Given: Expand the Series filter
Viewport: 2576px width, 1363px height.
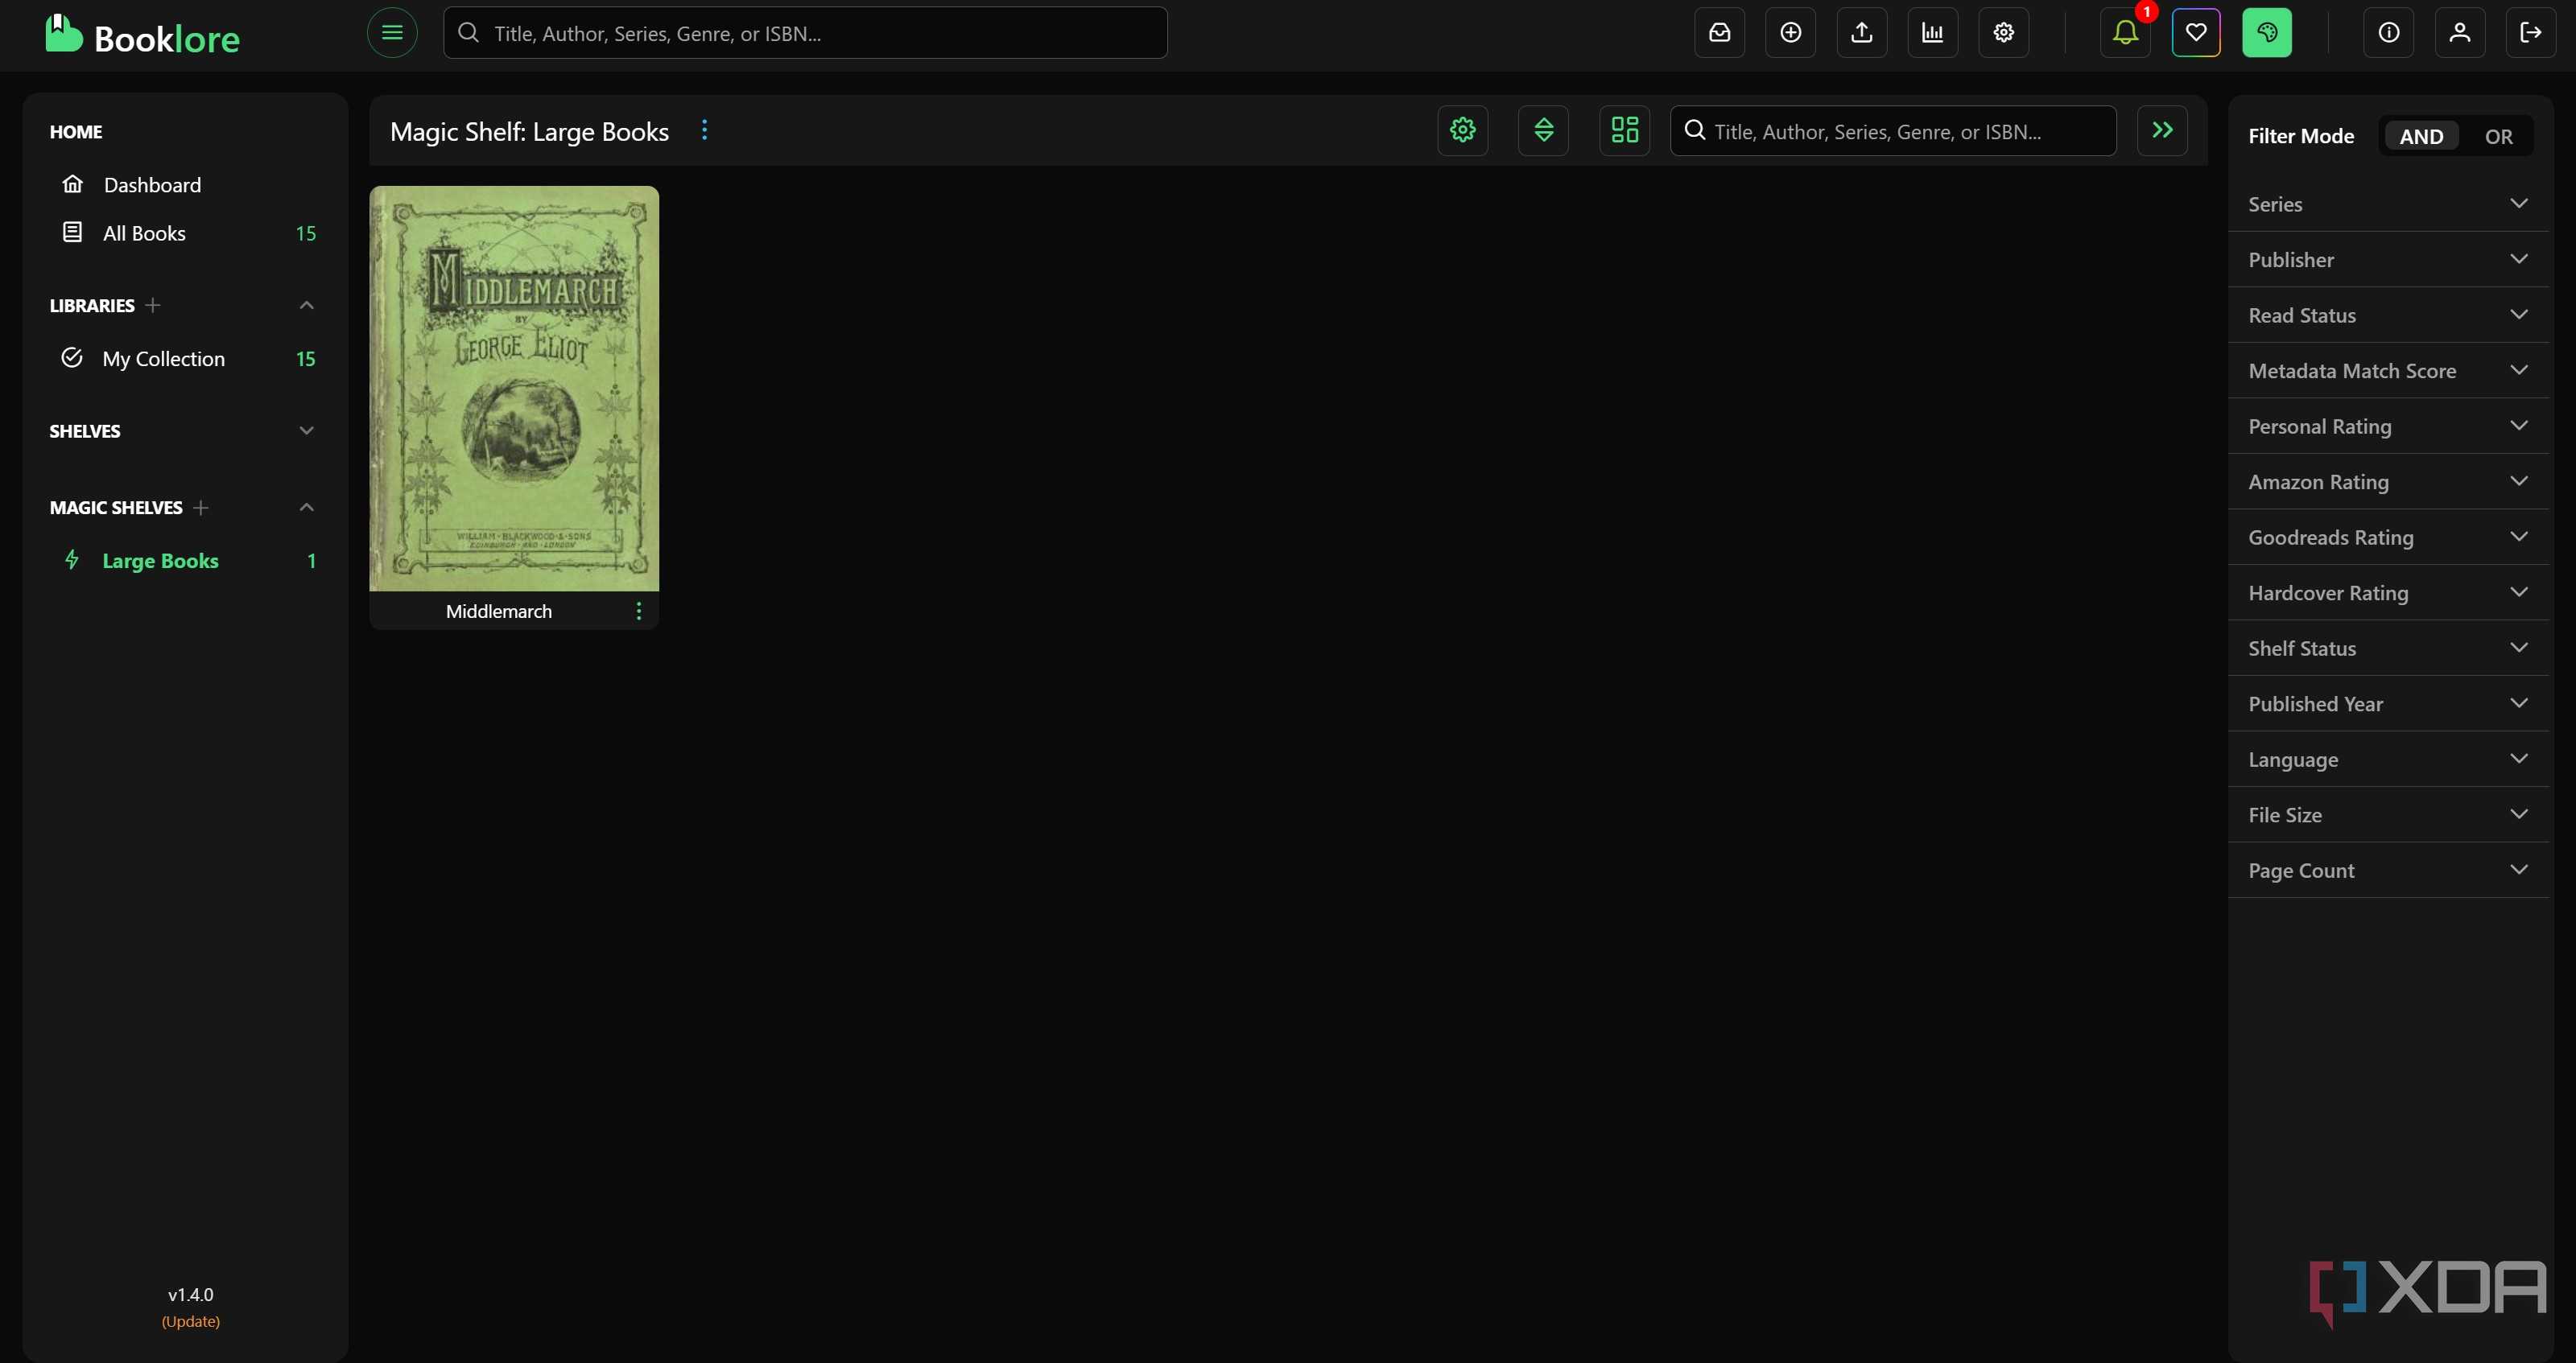Looking at the screenshot, I should (x=2388, y=204).
